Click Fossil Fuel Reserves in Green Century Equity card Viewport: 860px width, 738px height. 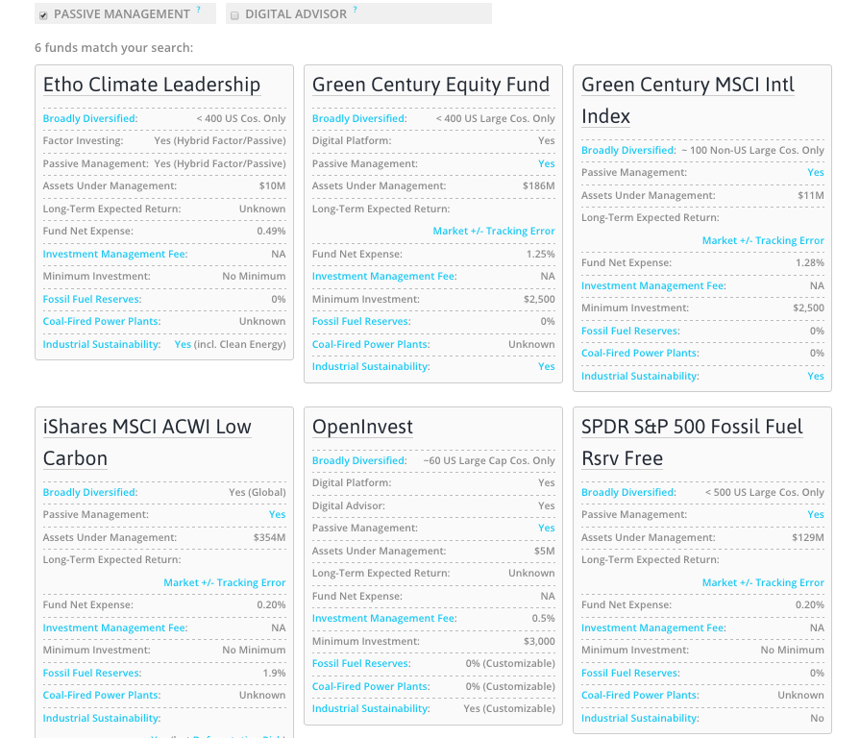point(361,321)
